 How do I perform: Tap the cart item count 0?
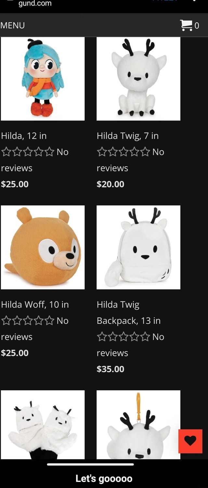pyautogui.click(x=197, y=26)
